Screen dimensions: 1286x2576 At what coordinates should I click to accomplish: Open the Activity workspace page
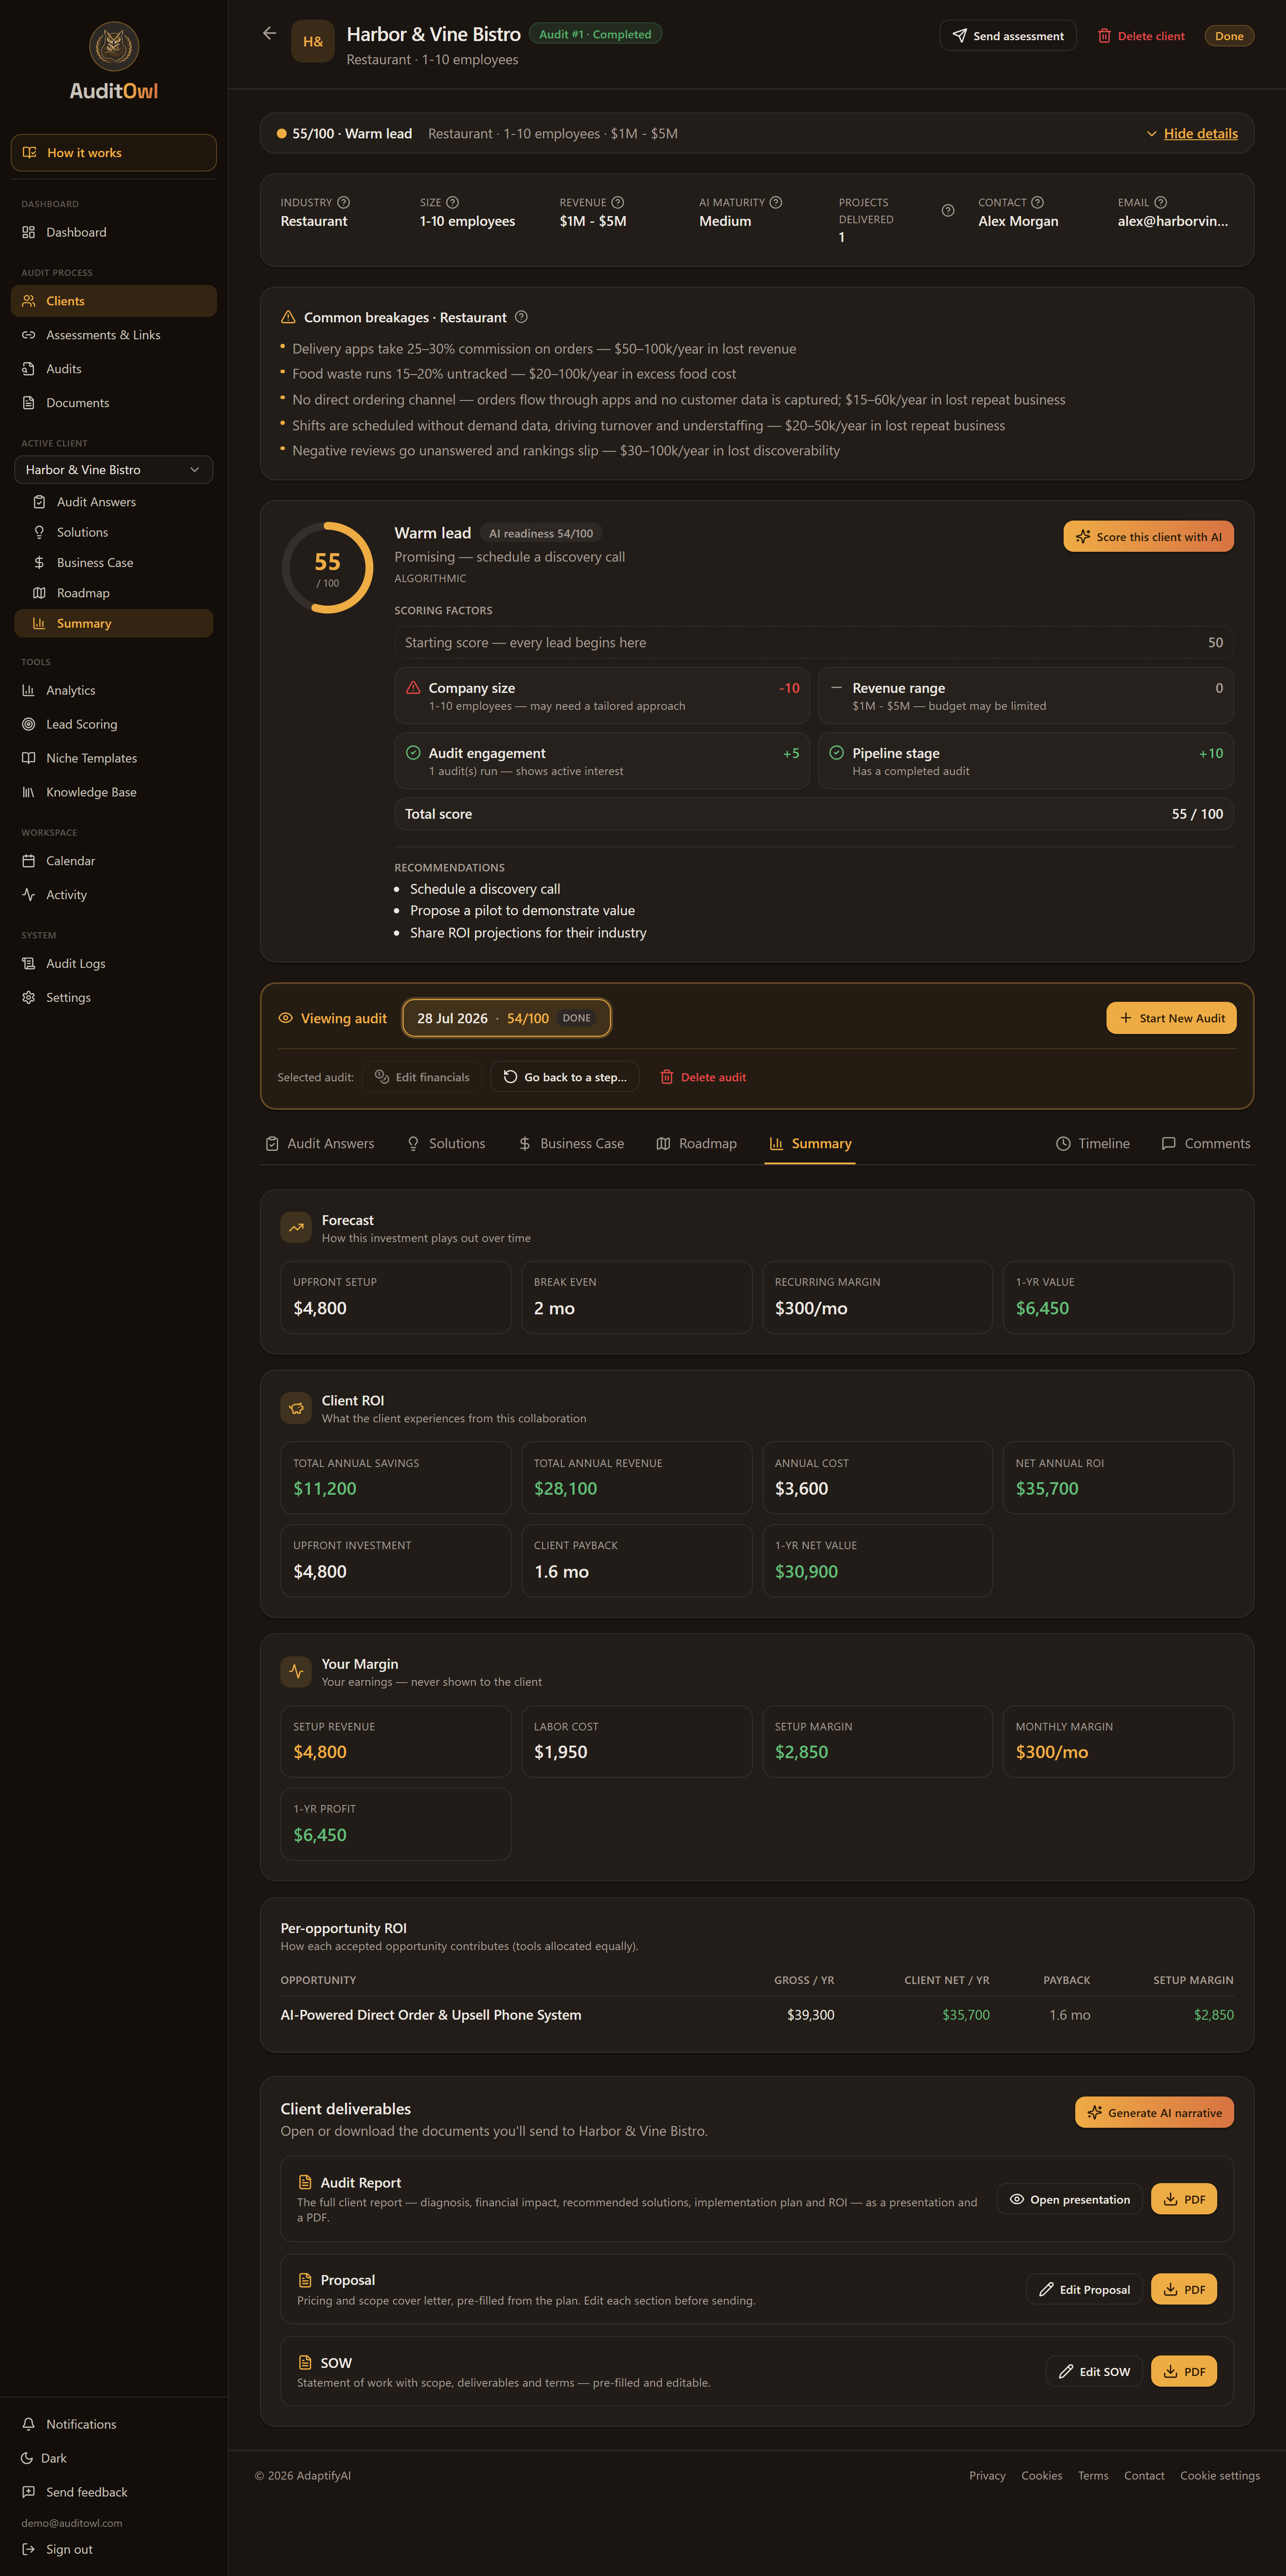(x=114, y=895)
